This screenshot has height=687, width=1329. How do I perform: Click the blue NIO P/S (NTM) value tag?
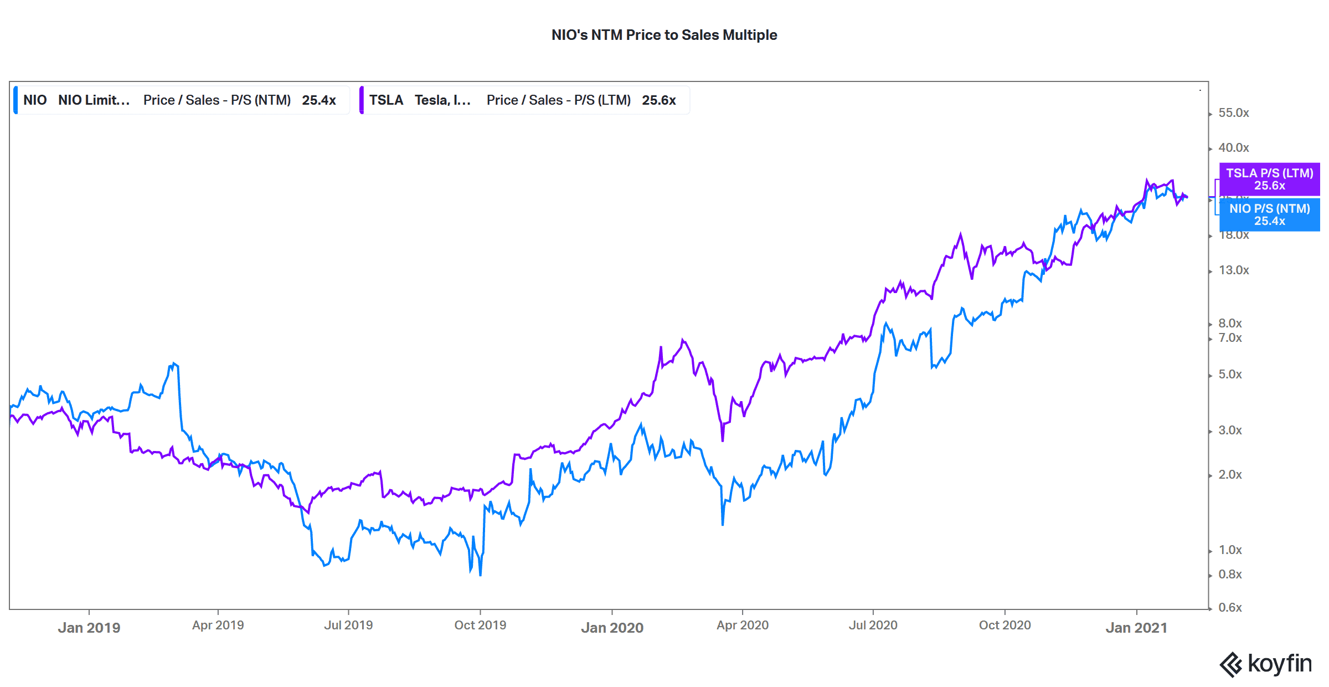pyautogui.click(x=1269, y=215)
